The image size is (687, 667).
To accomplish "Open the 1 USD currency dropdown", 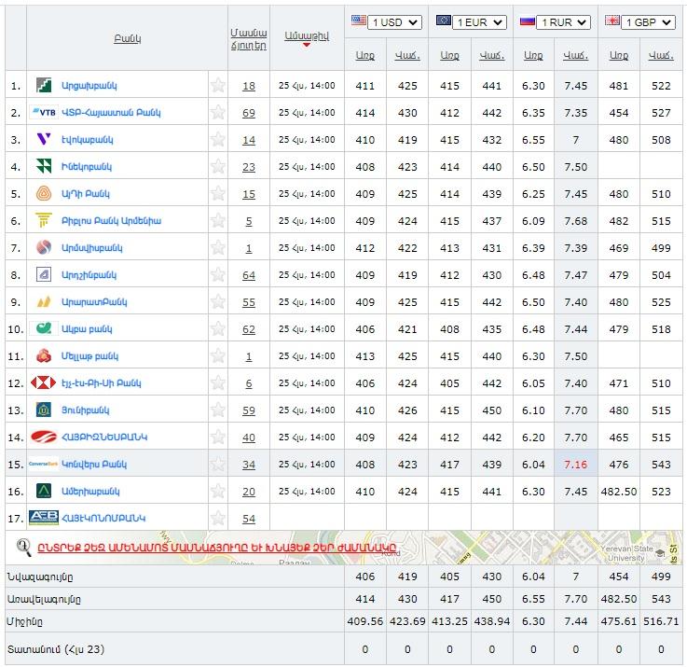I will point(395,21).
